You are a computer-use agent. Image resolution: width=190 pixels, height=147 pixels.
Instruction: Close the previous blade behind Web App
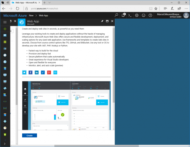coord(15,21)
